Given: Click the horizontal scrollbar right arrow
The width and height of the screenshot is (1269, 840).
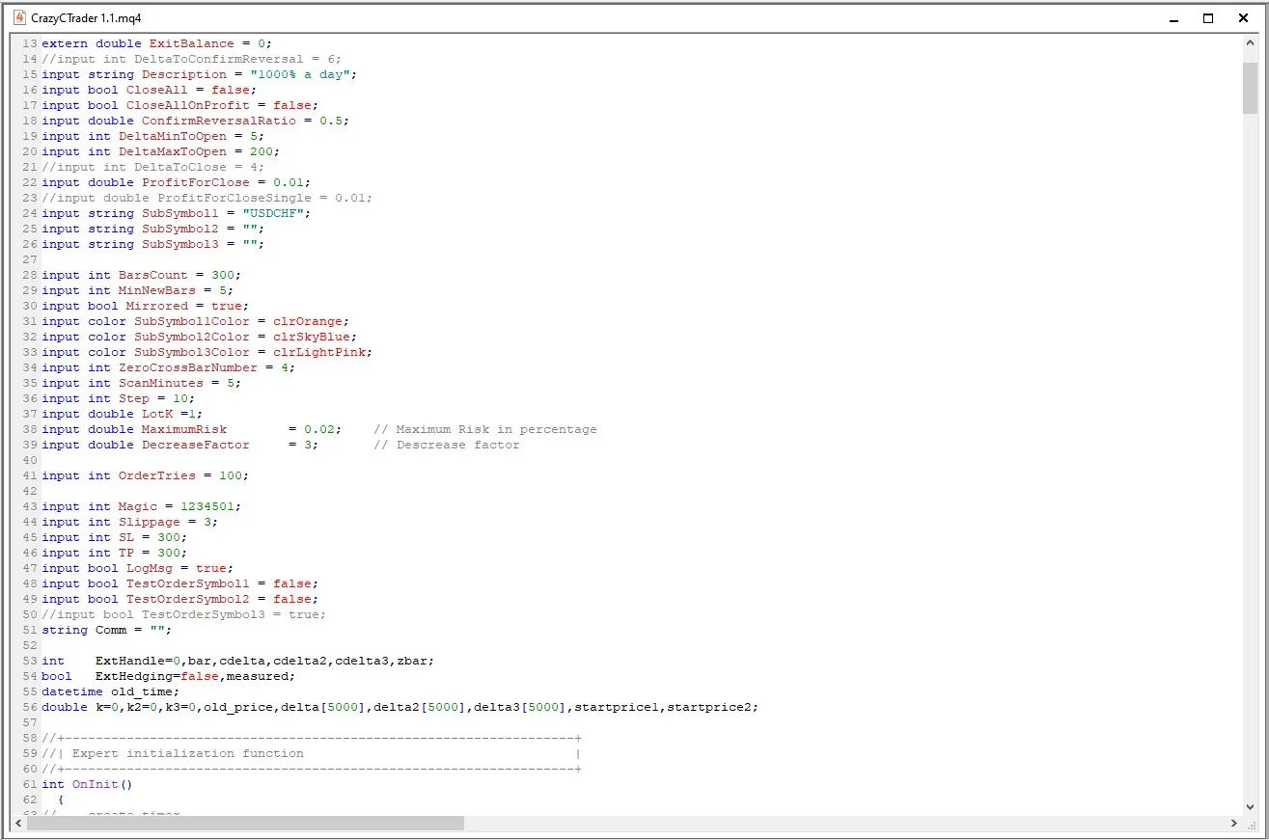Looking at the screenshot, I should click(x=1234, y=824).
